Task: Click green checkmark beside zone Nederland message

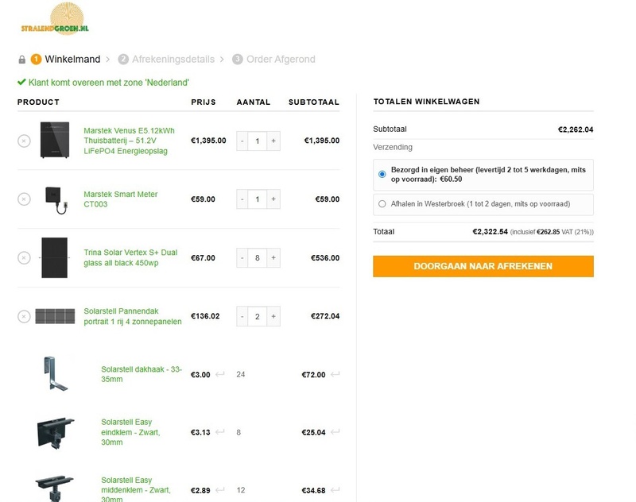Action: 21,82
